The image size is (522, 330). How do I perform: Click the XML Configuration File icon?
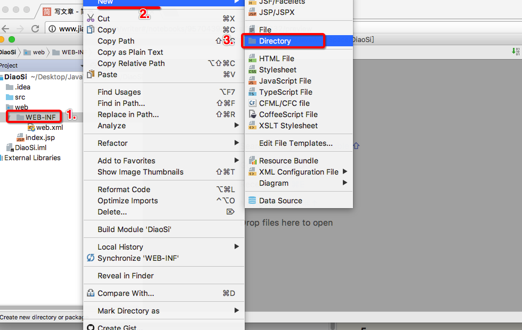pyautogui.click(x=252, y=172)
